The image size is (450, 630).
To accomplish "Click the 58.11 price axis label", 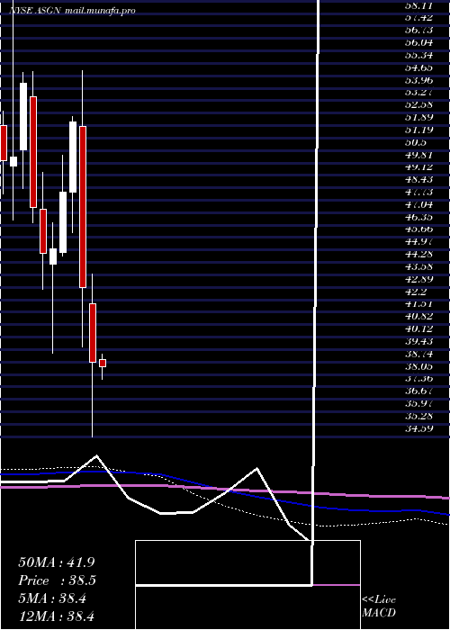I will coord(418,6).
